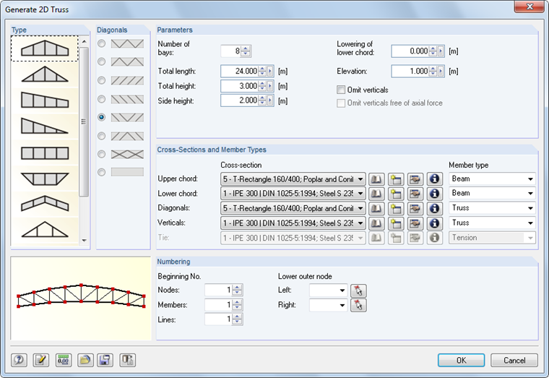
Task: Load saved data with folder icon
Action: pyautogui.click(x=85, y=360)
